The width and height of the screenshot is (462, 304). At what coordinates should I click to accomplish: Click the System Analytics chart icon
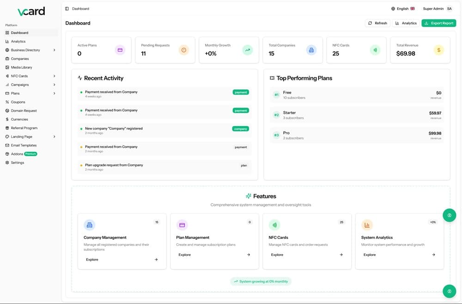pyautogui.click(x=367, y=225)
